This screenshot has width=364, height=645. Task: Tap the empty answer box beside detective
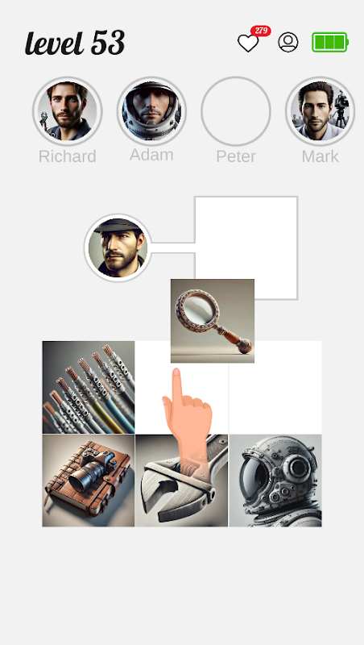coord(246,248)
